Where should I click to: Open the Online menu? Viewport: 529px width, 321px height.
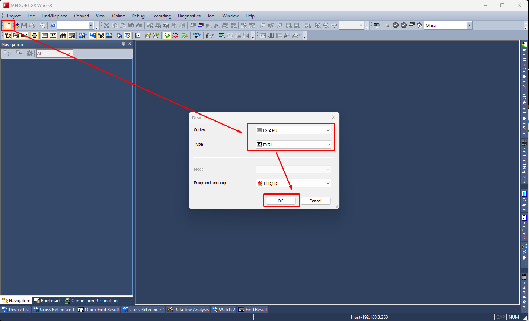point(119,16)
